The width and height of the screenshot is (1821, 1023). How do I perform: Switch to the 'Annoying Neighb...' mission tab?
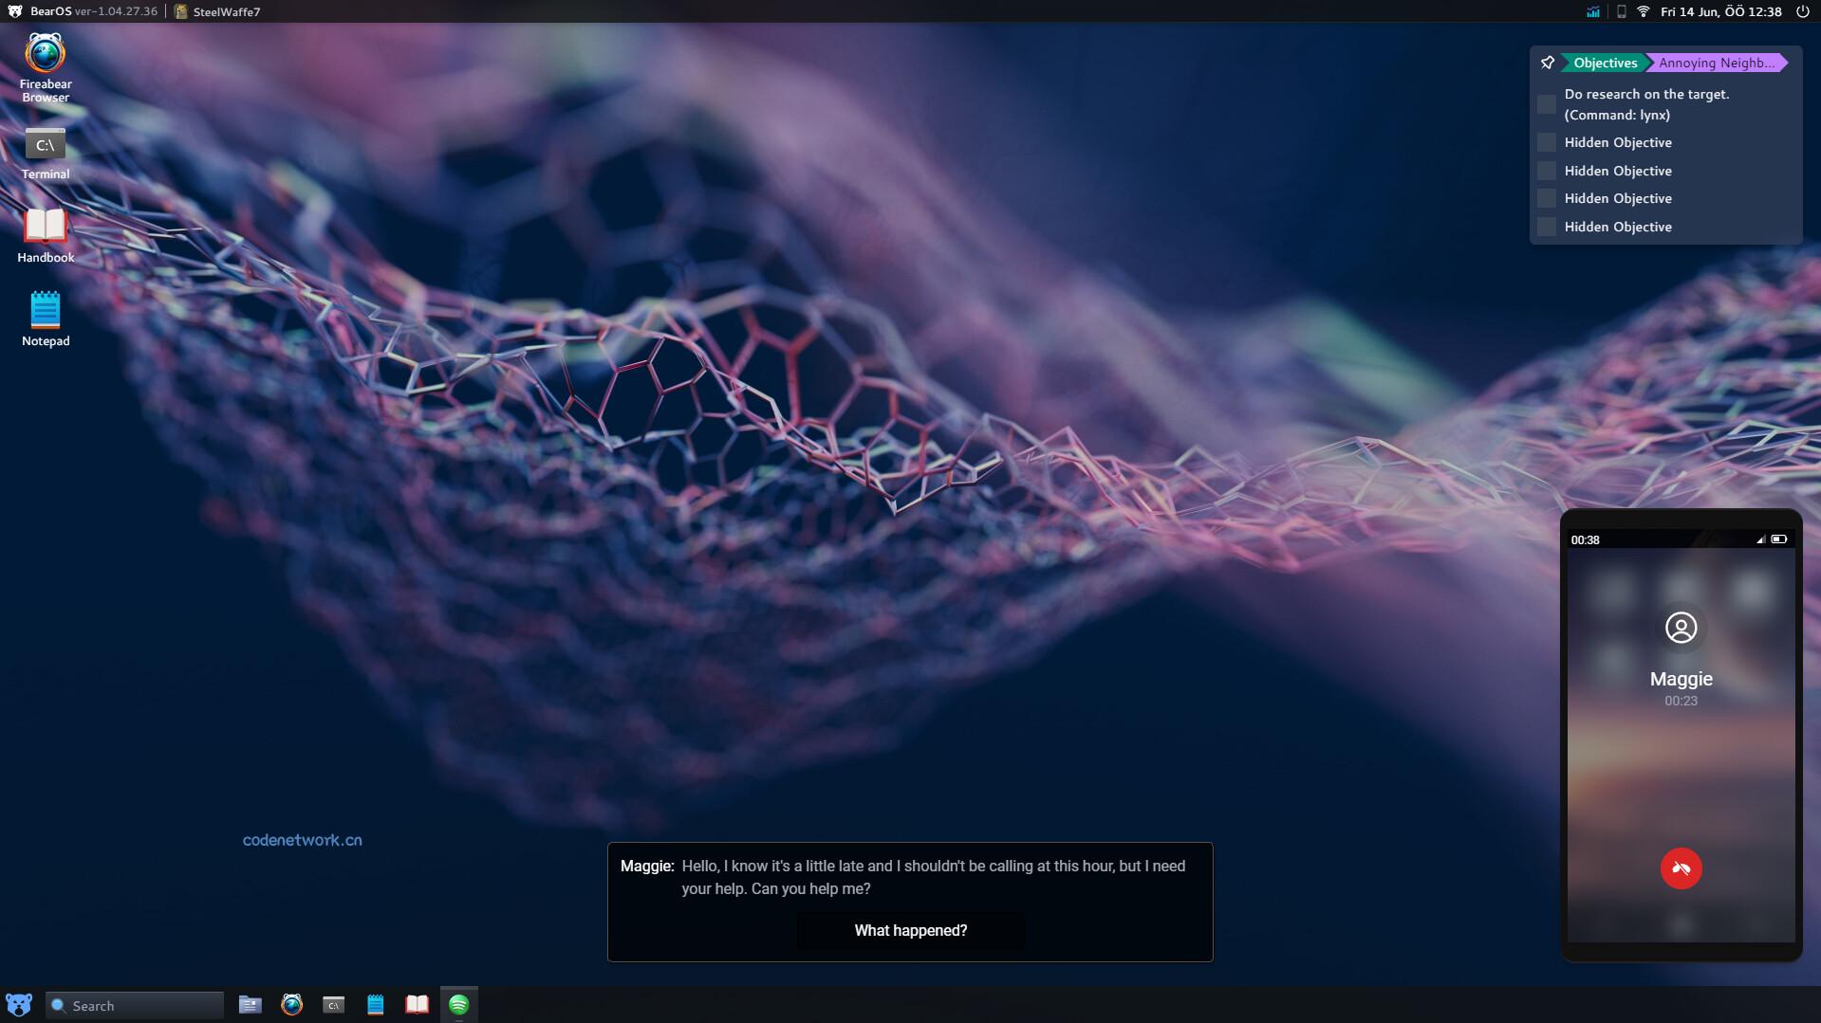1718,62
